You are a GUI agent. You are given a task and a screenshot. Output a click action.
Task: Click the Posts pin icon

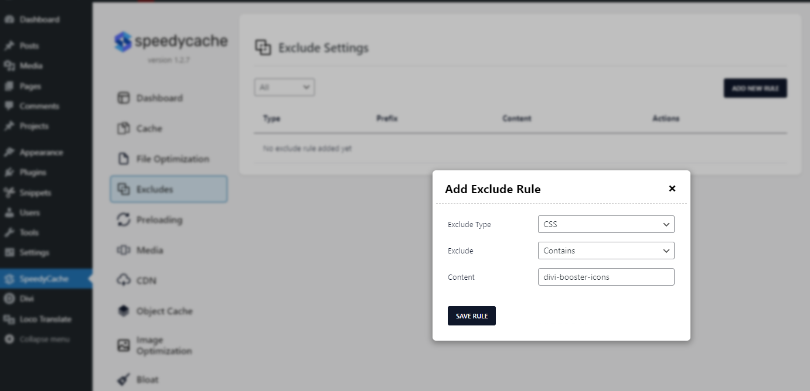tap(9, 46)
